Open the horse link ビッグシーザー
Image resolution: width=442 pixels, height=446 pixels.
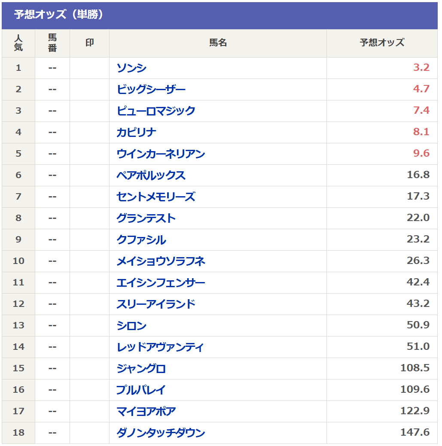click(151, 89)
